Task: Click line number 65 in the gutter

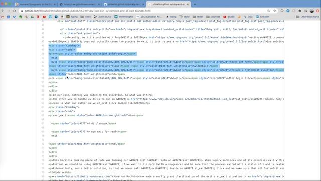Action: 43,115
